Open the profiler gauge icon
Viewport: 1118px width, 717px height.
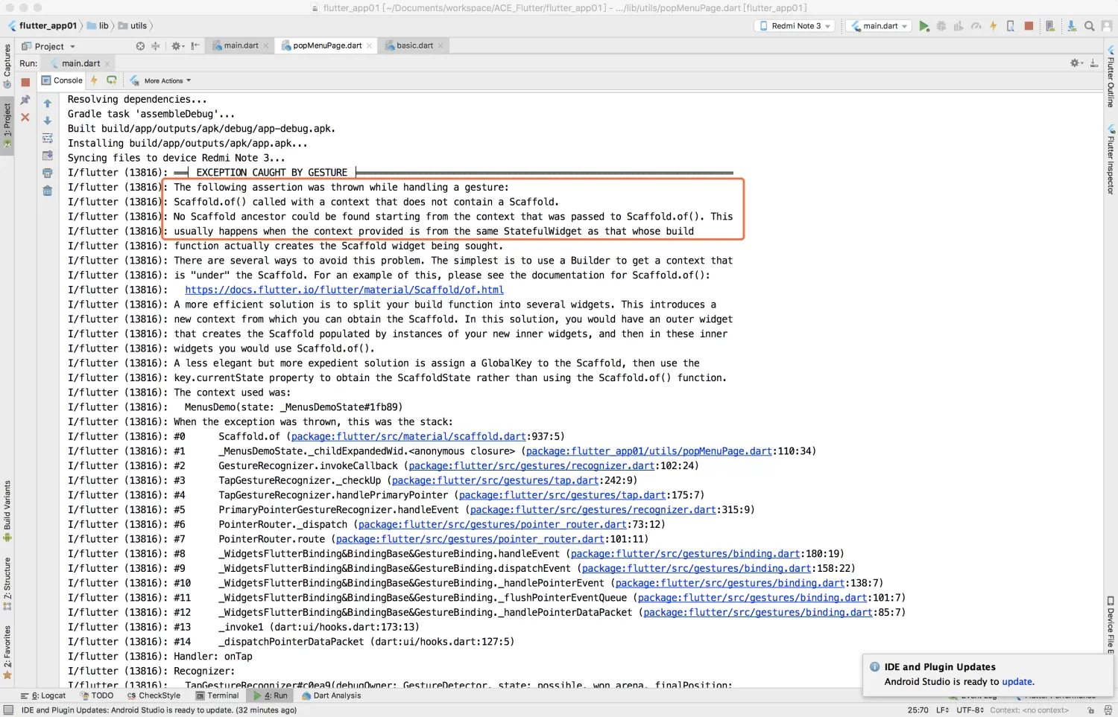(x=976, y=26)
